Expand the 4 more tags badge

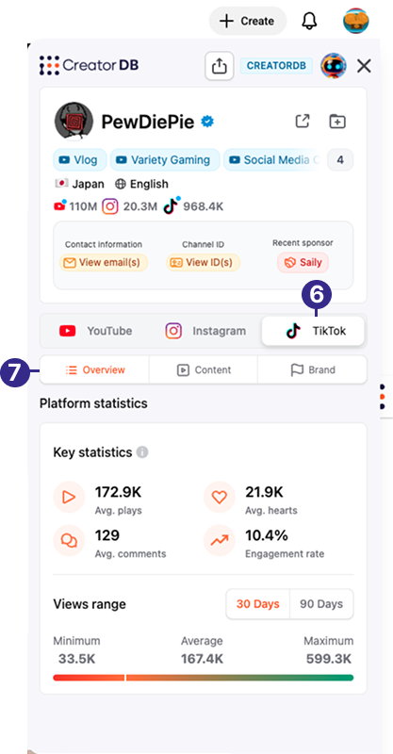pyautogui.click(x=340, y=160)
